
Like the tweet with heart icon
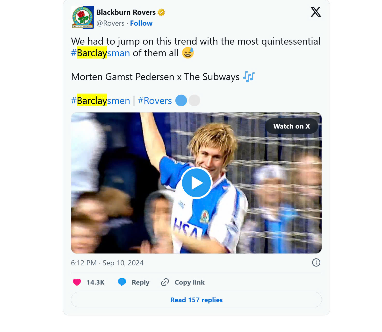coord(77,282)
